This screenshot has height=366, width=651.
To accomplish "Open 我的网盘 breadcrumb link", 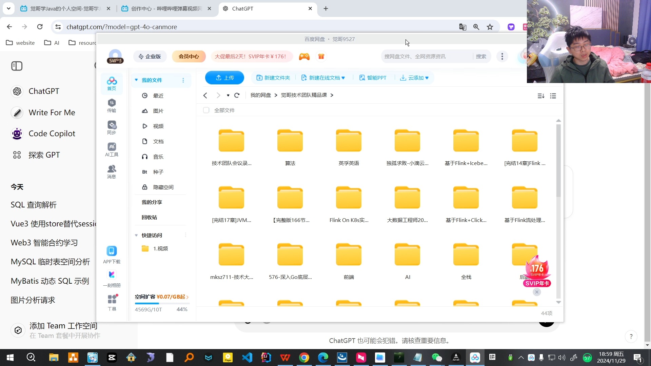I will [x=260, y=95].
